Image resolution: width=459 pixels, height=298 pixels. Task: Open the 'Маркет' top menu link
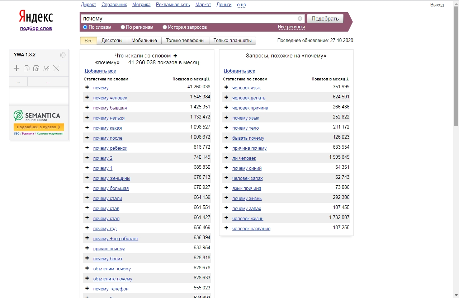[x=203, y=5]
